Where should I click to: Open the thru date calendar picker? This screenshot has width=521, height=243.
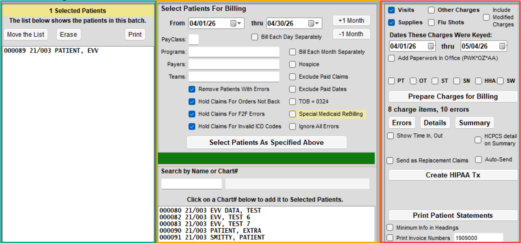pos(311,24)
